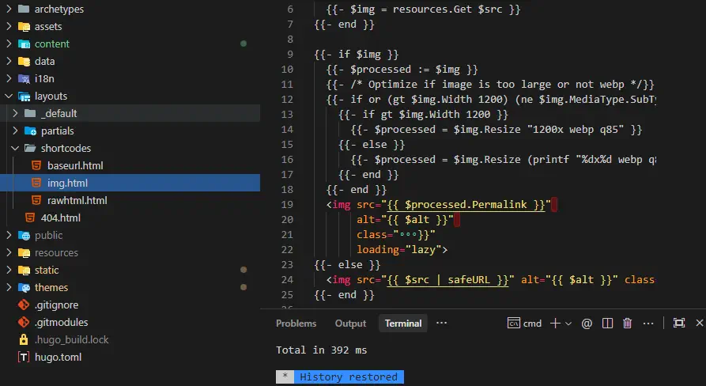Open the new terminal launch profile dropdown
The width and height of the screenshot is (706, 386).
[x=568, y=324]
